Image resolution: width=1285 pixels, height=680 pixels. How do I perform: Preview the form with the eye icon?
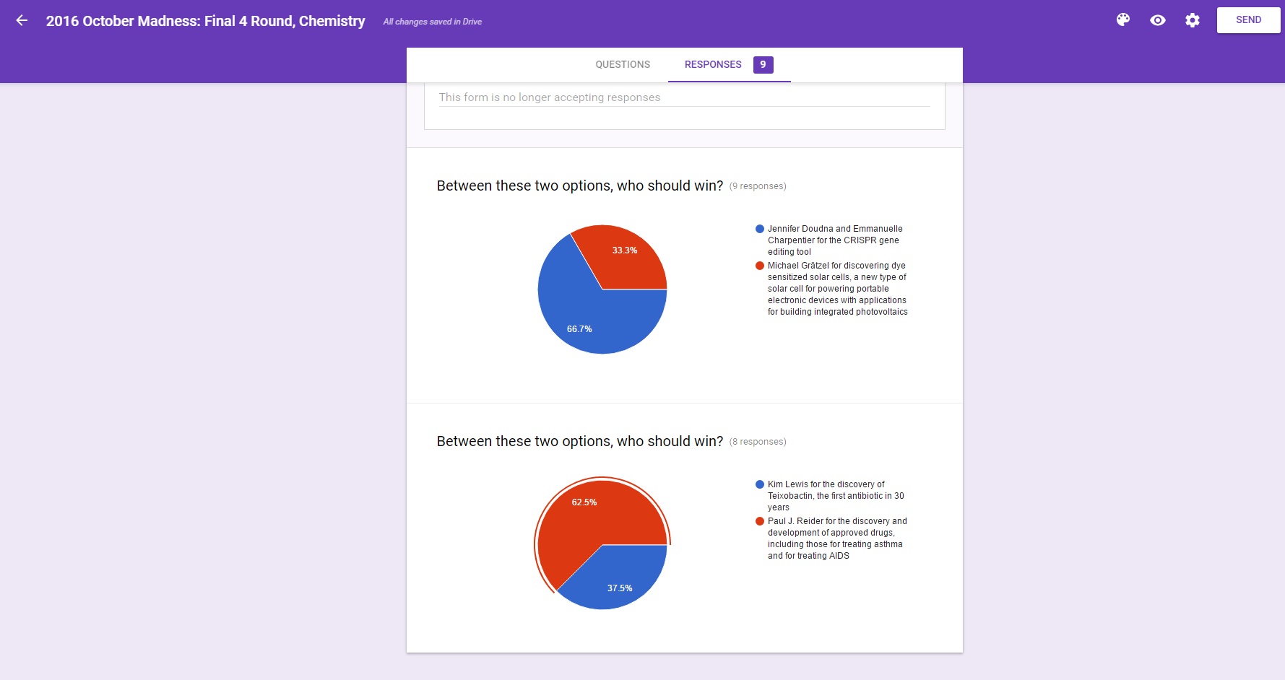(1157, 20)
